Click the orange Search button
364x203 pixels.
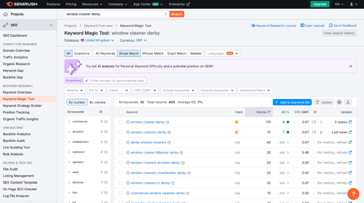tap(177, 14)
